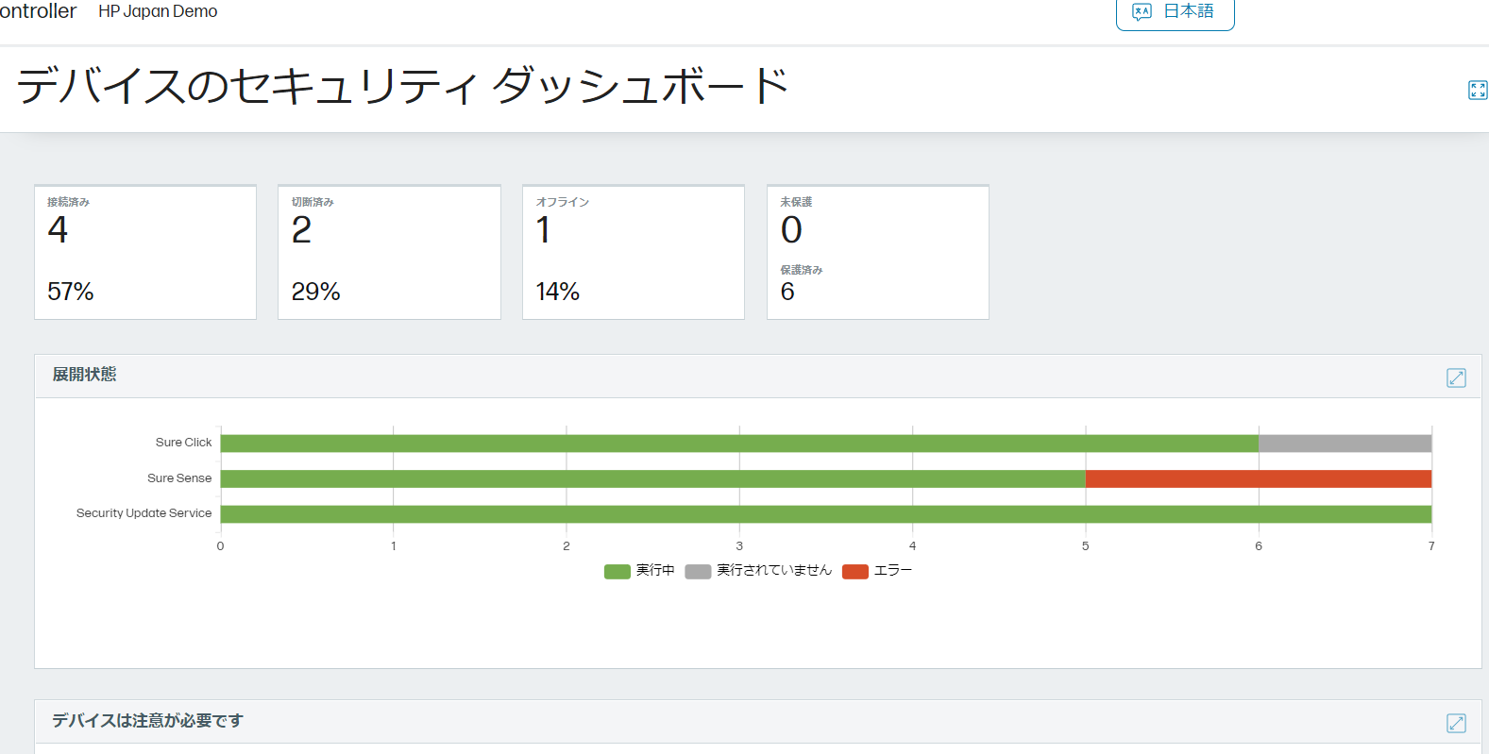Click the speech-bubble icon inside 日本語 button
This screenshot has width=1489, height=754.
click(x=1143, y=11)
